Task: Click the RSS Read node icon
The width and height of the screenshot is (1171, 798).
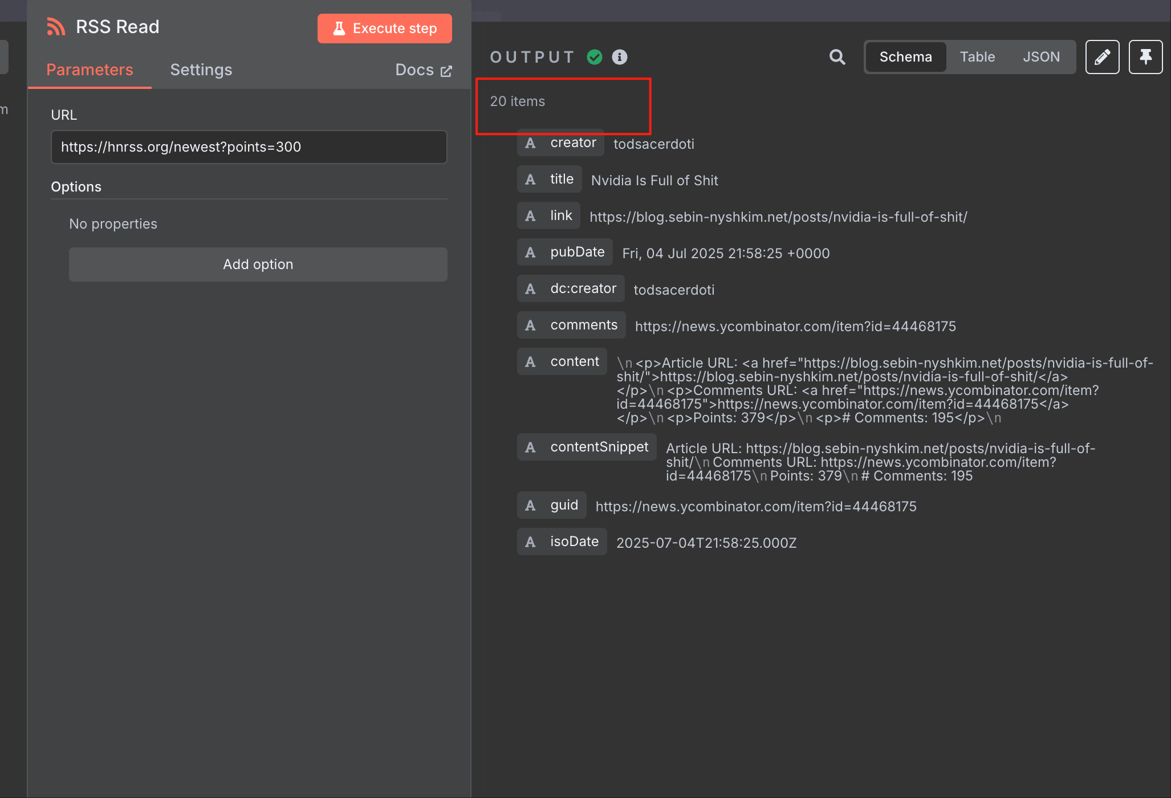Action: [56, 27]
